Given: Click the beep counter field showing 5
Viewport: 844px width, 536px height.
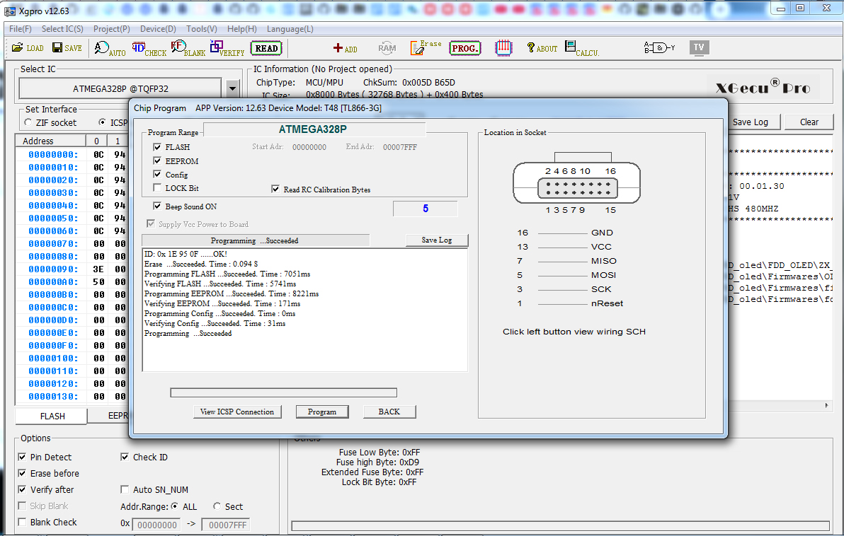Looking at the screenshot, I should pos(426,209).
